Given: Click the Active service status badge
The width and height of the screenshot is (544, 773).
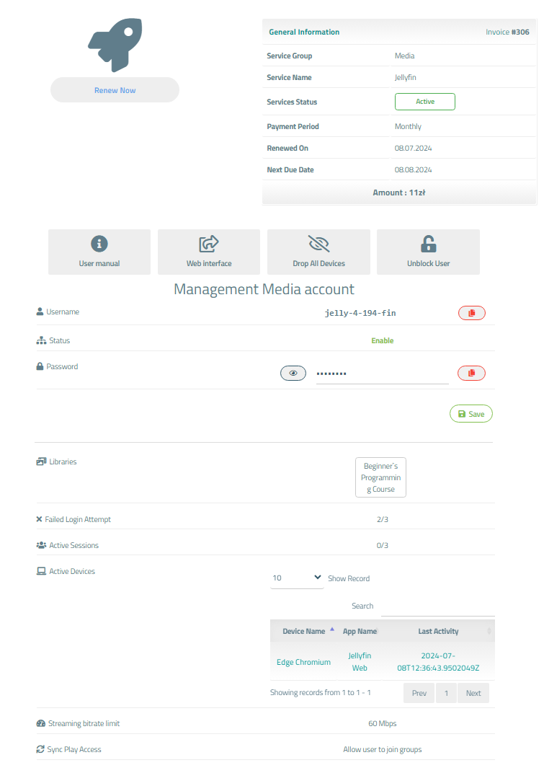Looking at the screenshot, I should [x=425, y=102].
